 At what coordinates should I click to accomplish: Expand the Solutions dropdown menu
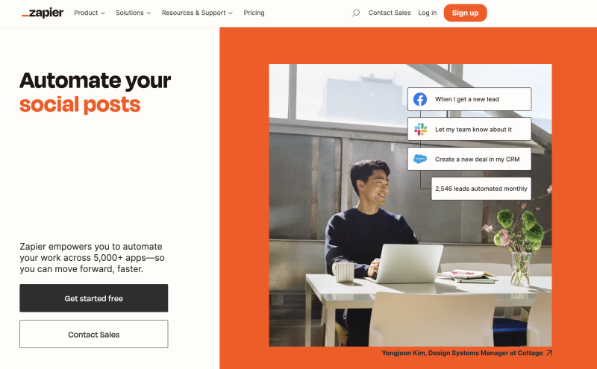134,13
